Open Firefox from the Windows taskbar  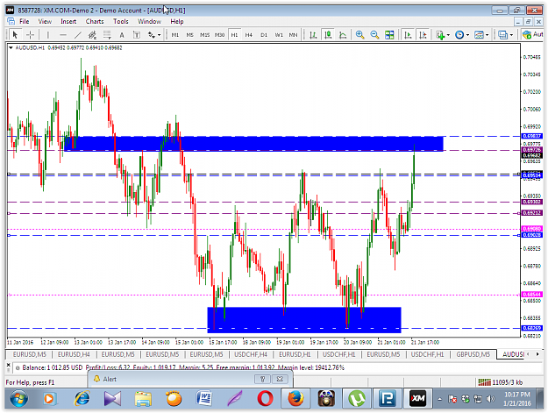click(295, 399)
